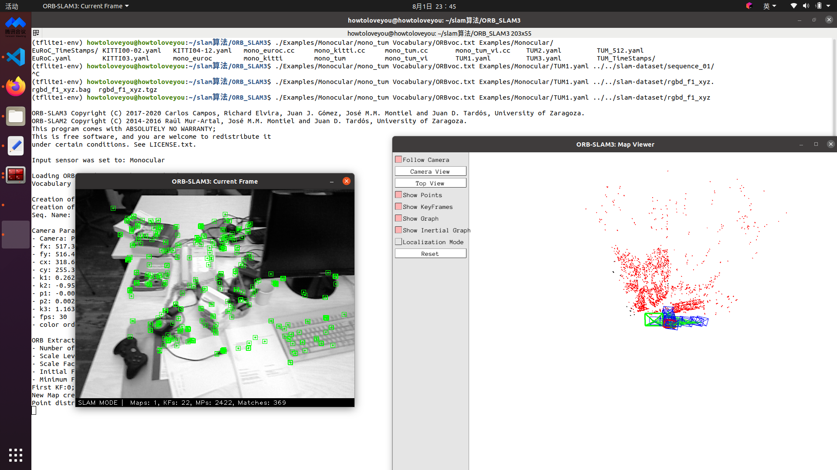The height and width of the screenshot is (470, 837).
Task: Click the colorful tray indicator icon
Action: [749, 6]
